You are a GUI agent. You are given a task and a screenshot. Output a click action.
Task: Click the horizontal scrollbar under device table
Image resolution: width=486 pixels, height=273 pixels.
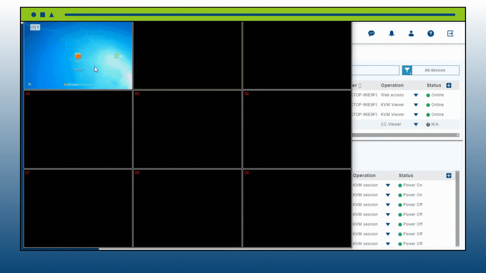click(405, 135)
